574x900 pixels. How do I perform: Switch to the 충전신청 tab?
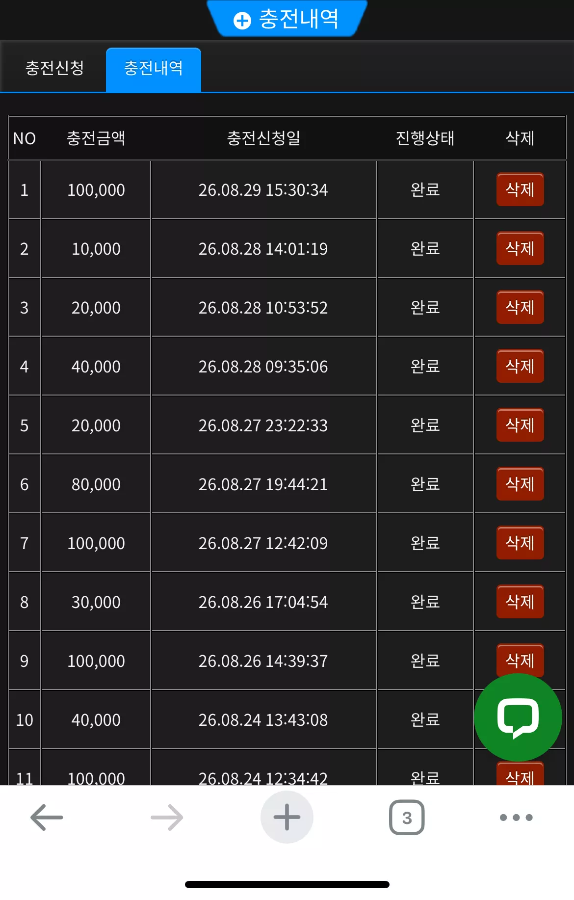pyautogui.click(x=54, y=68)
